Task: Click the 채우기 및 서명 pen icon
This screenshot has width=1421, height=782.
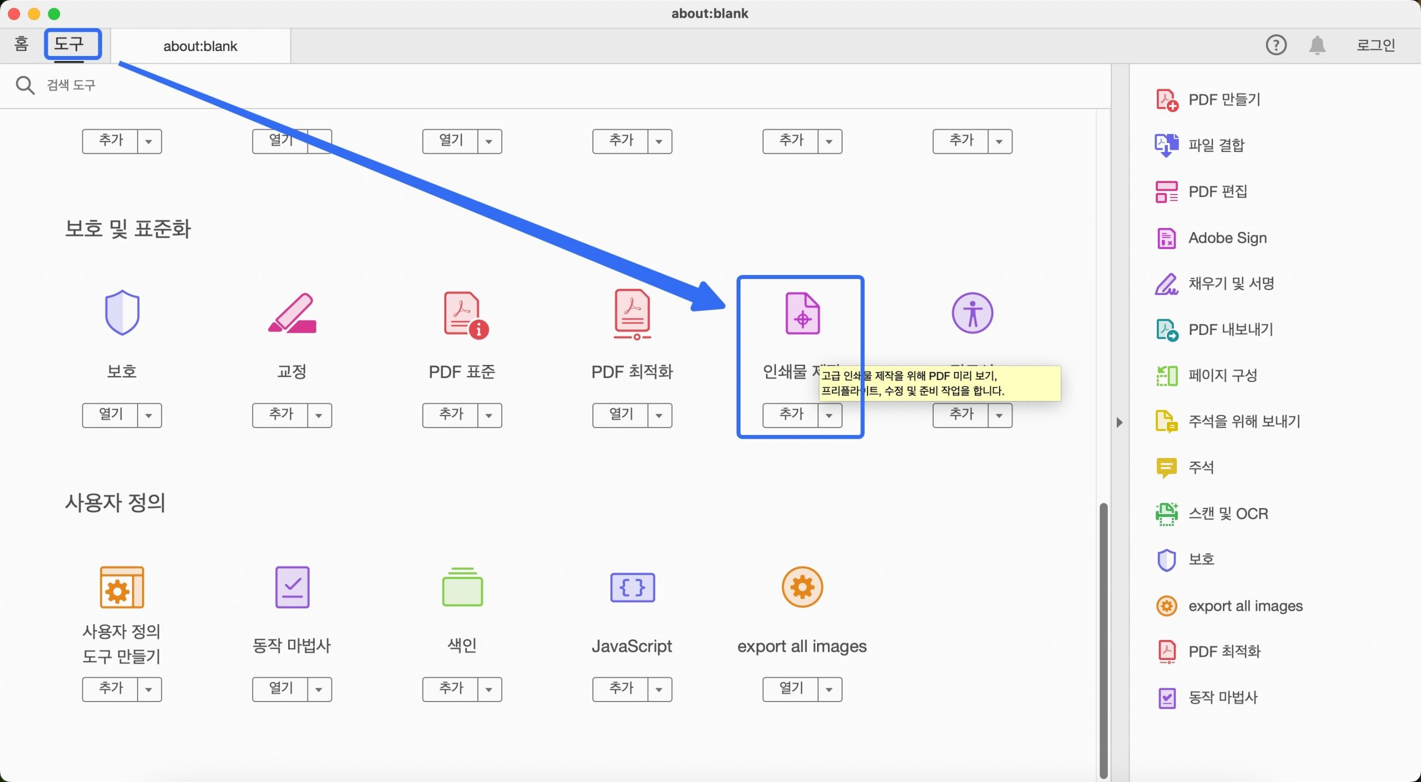Action: point(1167,284)
